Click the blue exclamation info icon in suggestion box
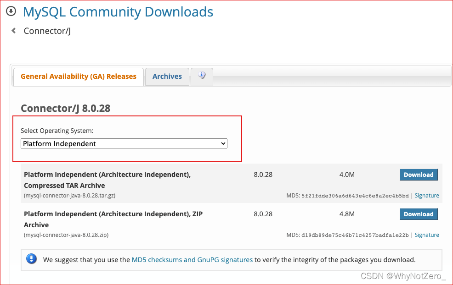Image resolution: width=453 pixels, height=285 pixels. pyautogui.click(x=31, y=258)
